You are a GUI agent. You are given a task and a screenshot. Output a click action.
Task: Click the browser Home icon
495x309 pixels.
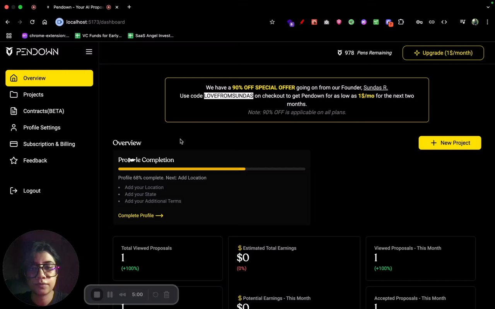point(45,22)
